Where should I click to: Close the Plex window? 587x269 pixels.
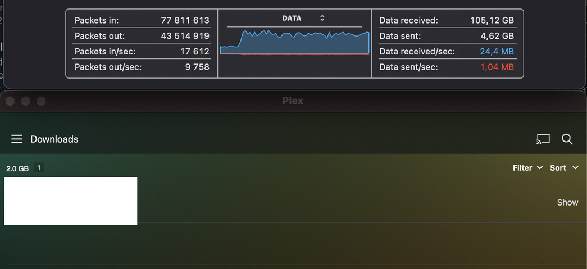(x=10, y=101)
